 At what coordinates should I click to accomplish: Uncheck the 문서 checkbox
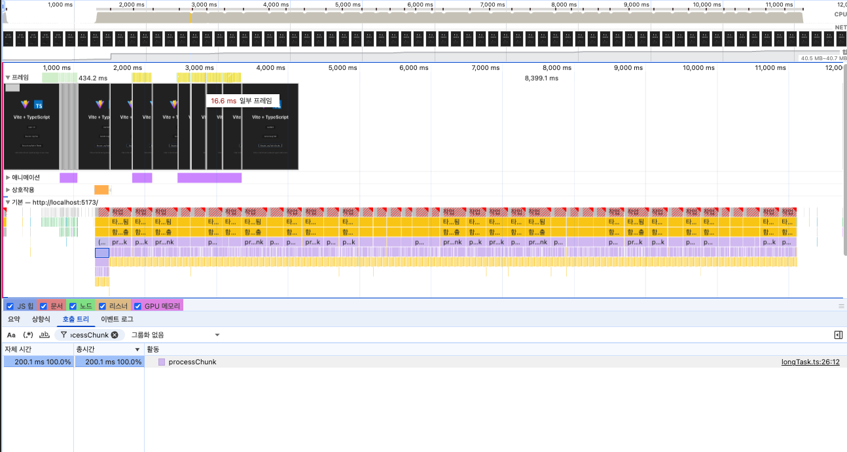coord(43,305)
